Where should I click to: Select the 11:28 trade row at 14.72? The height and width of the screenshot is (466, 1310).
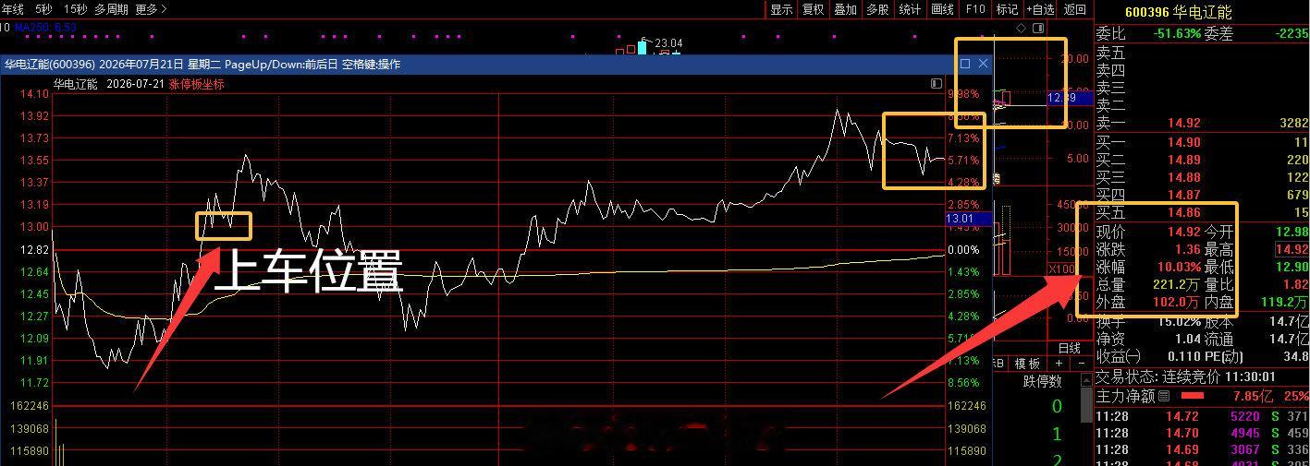tap(1202, 417)
